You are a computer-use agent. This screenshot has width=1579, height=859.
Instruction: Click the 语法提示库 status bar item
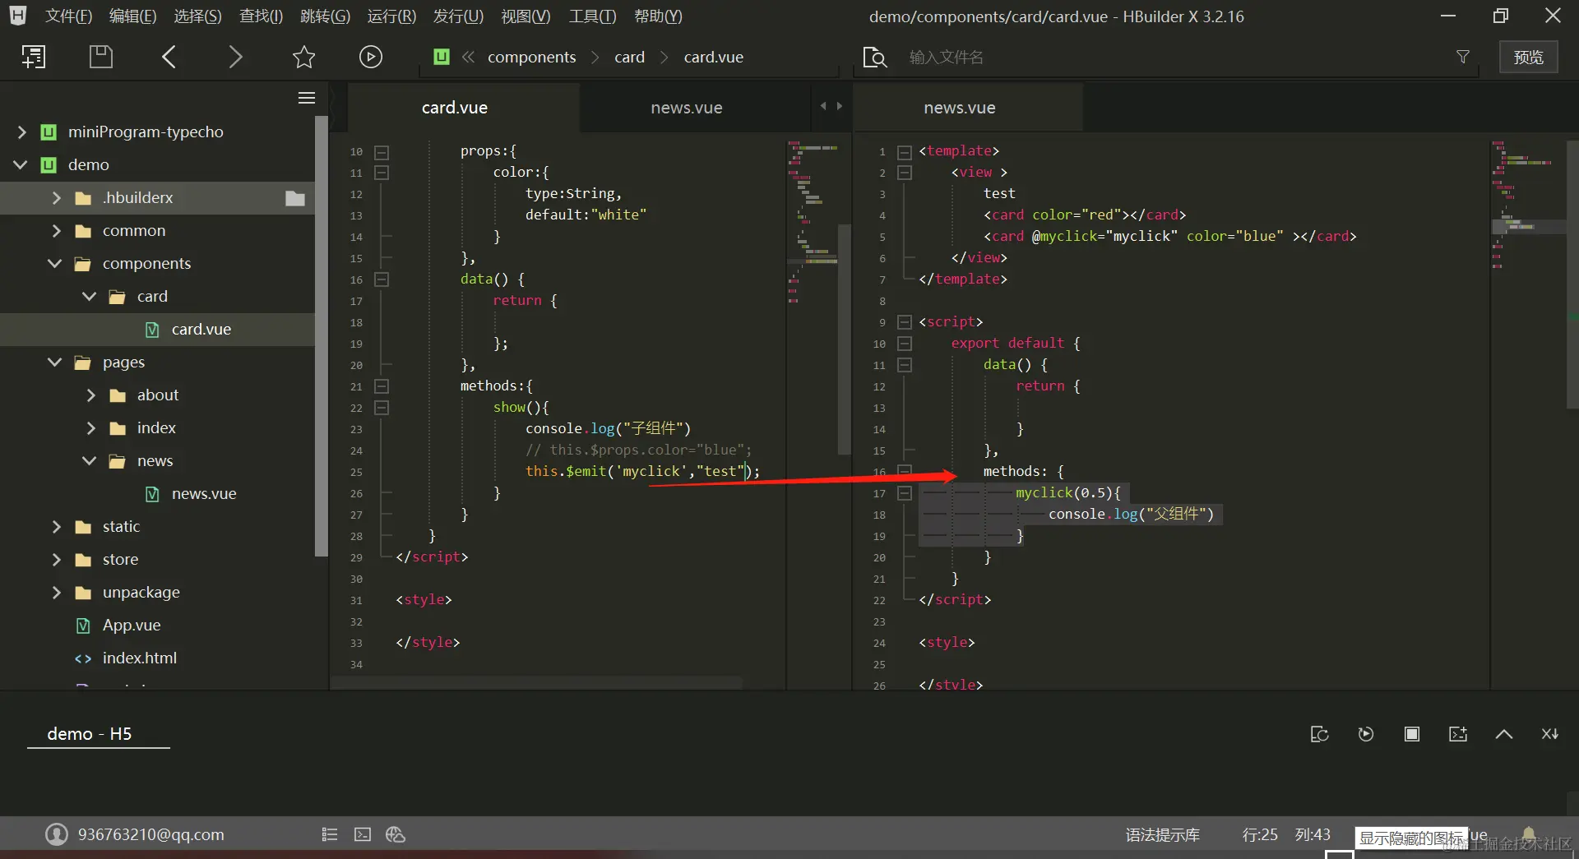tap(1163, 835)
